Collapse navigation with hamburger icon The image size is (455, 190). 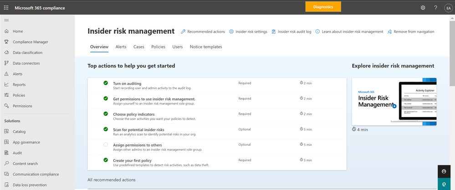(x=6, y=21)
